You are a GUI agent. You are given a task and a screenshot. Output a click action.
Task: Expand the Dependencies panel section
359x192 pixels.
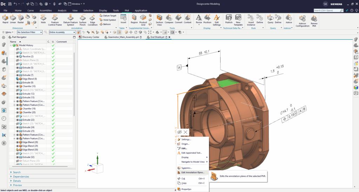[x=21, y=177]
